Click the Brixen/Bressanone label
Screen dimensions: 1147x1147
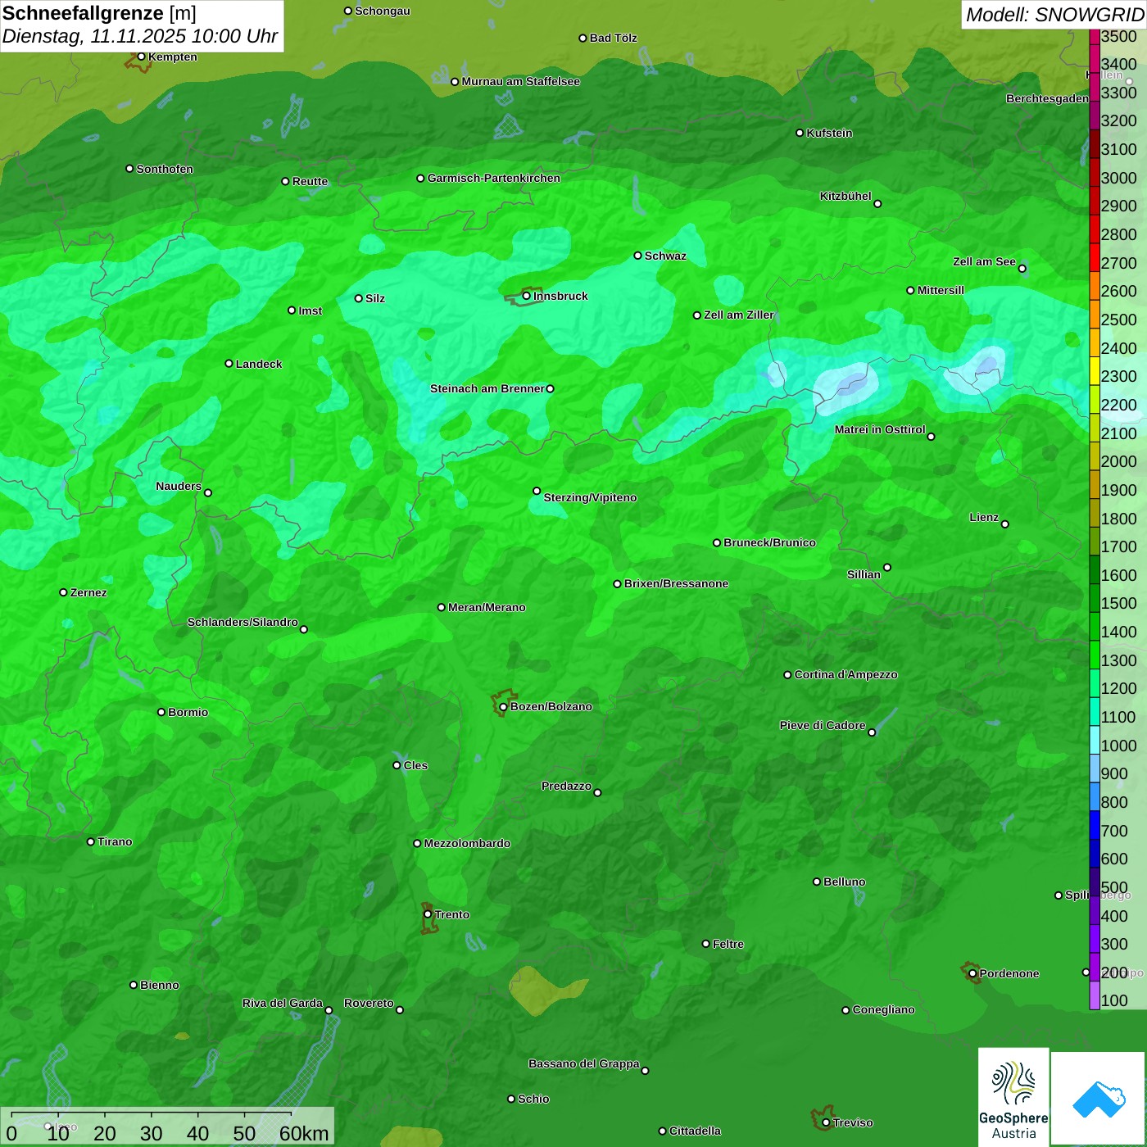676,583
